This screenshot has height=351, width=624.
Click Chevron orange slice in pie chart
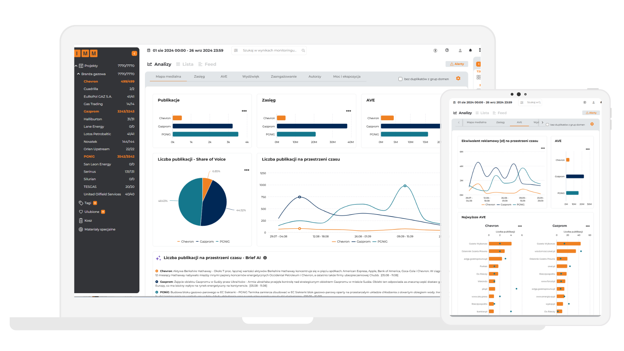(206, 187)
